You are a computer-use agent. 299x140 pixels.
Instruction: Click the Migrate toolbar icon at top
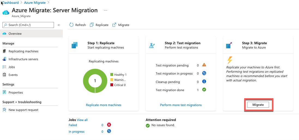(x=114, y=25)
